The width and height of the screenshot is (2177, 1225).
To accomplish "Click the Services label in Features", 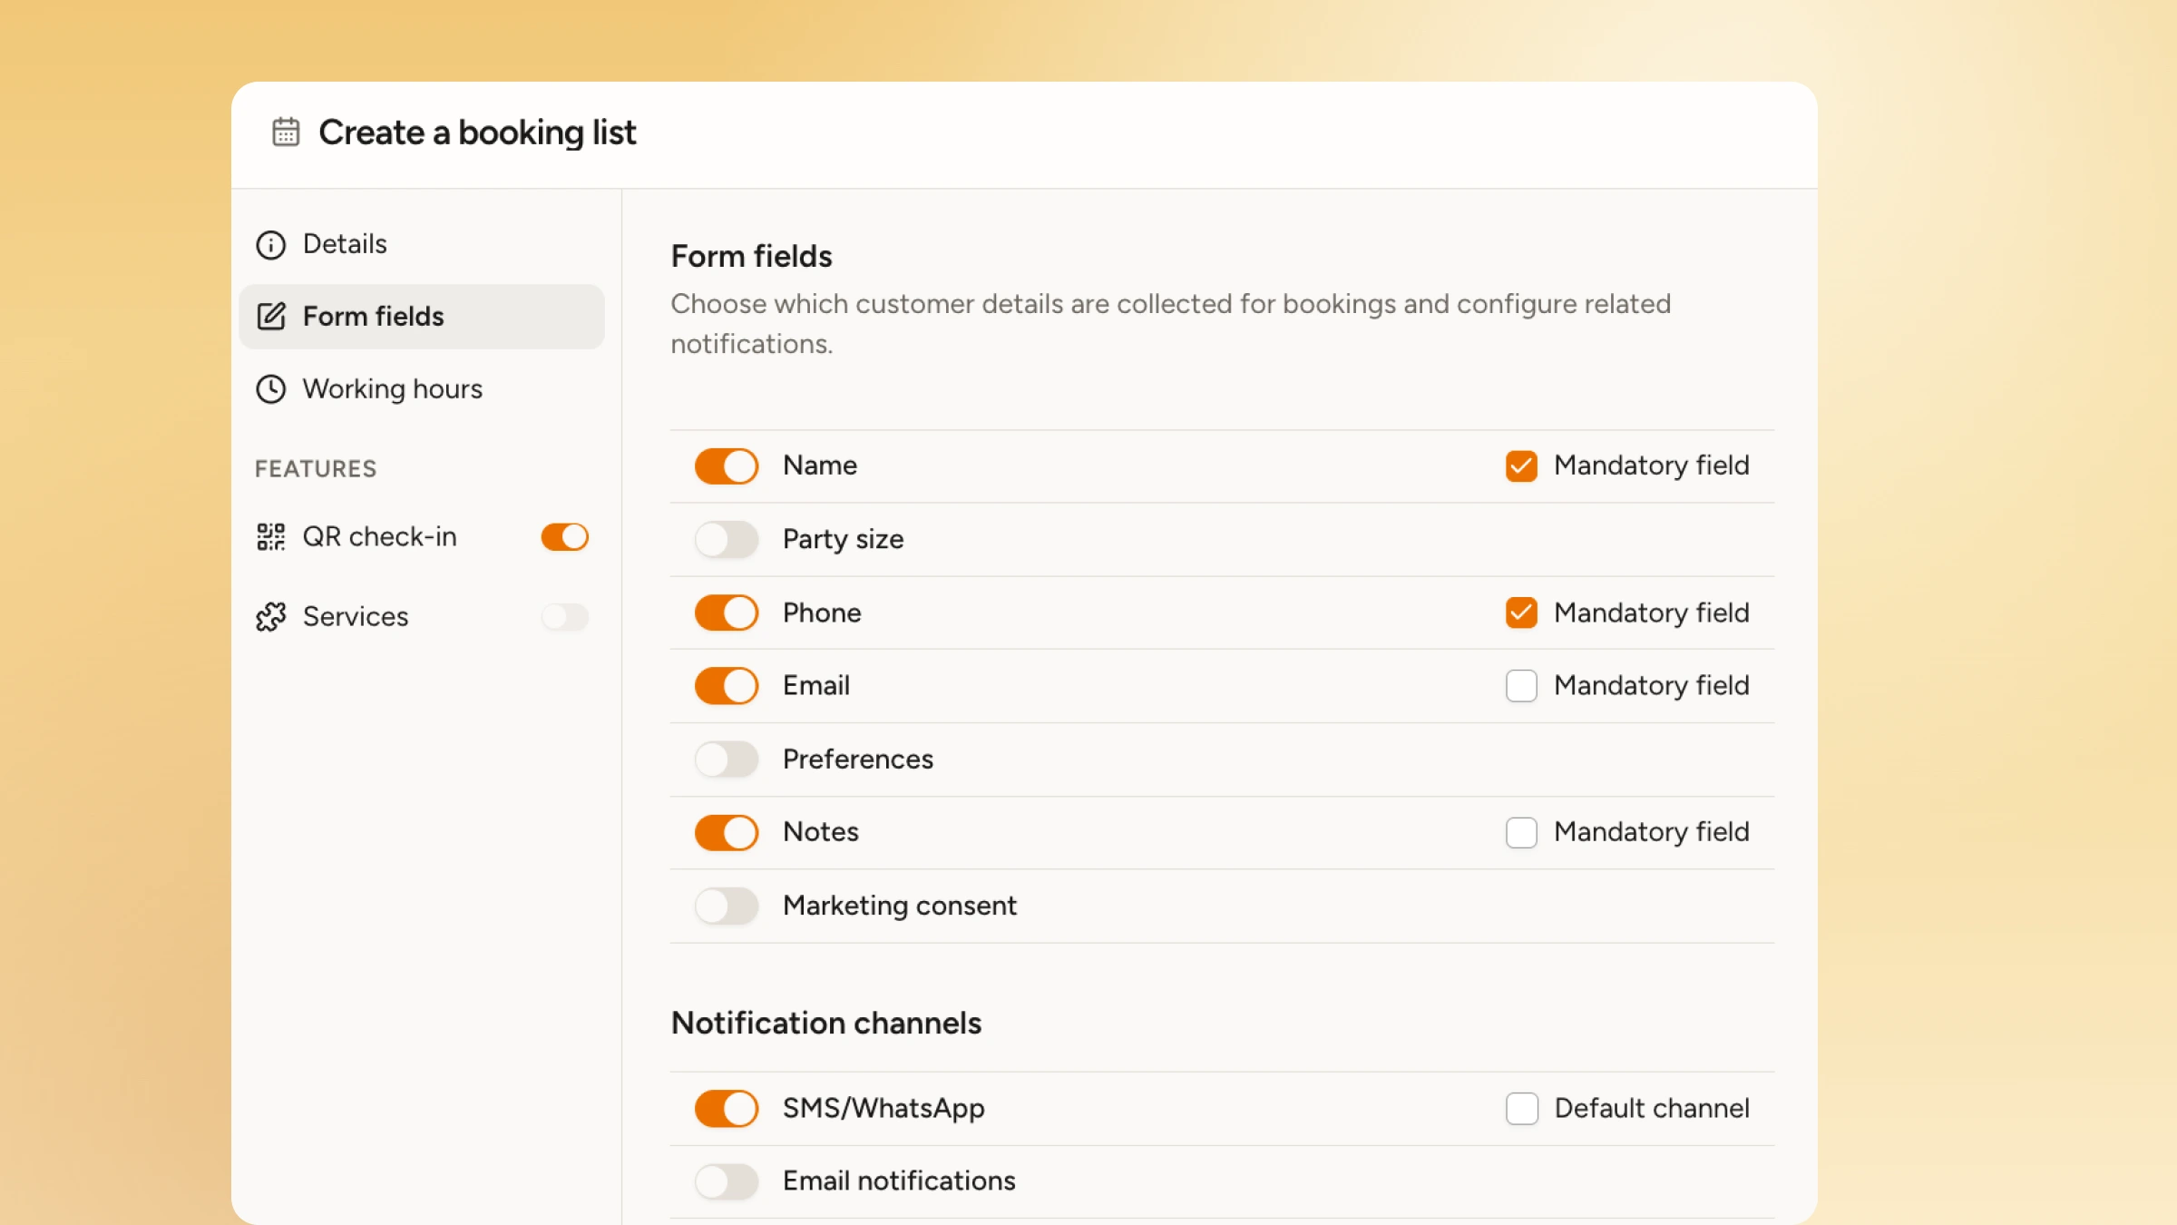I will [356, 616].
